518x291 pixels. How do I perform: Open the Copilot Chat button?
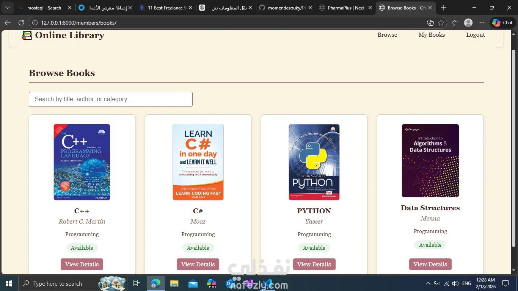tap(503, 23)
